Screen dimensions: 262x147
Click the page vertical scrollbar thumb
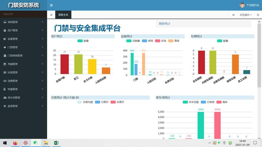point(259,55)
